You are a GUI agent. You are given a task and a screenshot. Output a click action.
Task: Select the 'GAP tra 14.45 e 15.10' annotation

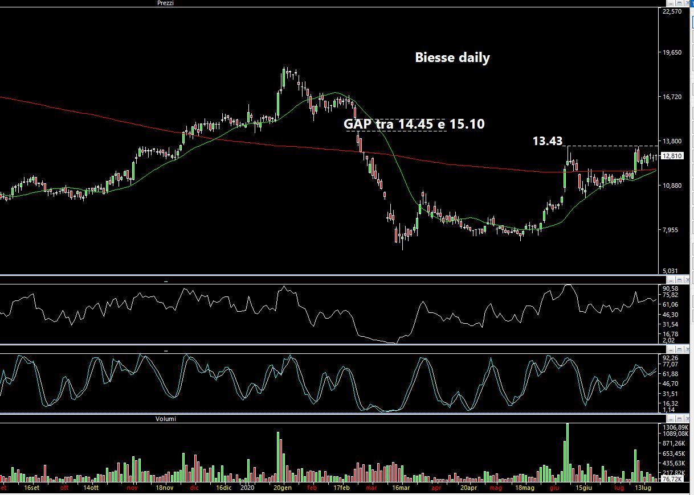pyautogui.click(x=414, y=123)
